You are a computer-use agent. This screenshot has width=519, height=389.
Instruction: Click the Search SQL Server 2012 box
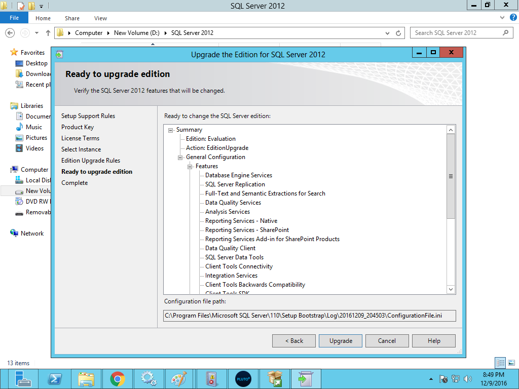pyautogui.click(x=462, y=33)
